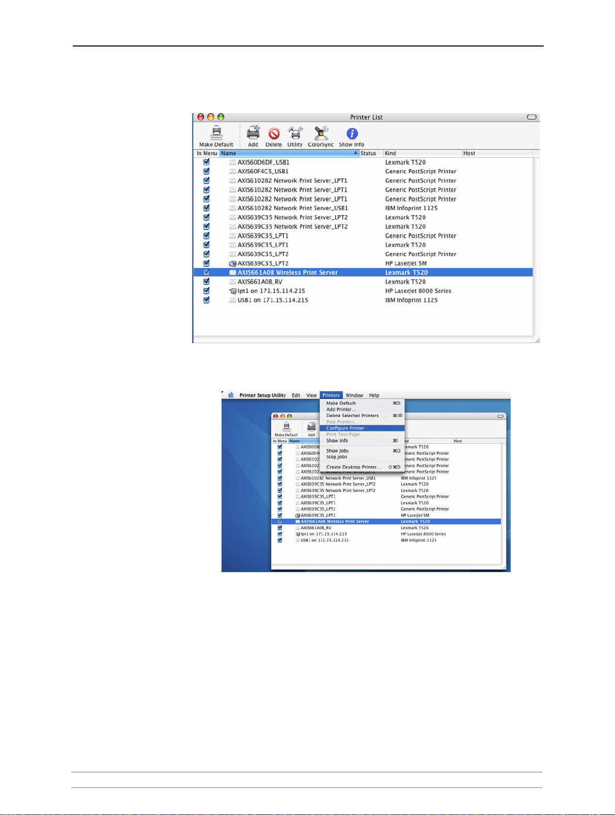The height and width of the screenshot is (815, 615).
Task: Toggle In Menu checkbox for AXIS661A08_RV, upper list
Action: pos(207,281)
